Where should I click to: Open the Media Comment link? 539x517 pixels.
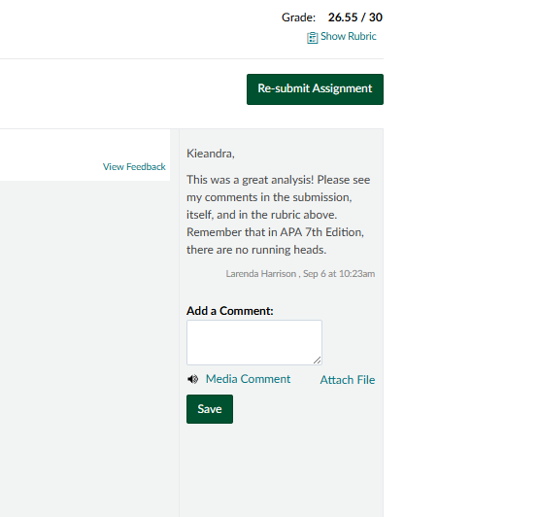(x=248, y=379)
